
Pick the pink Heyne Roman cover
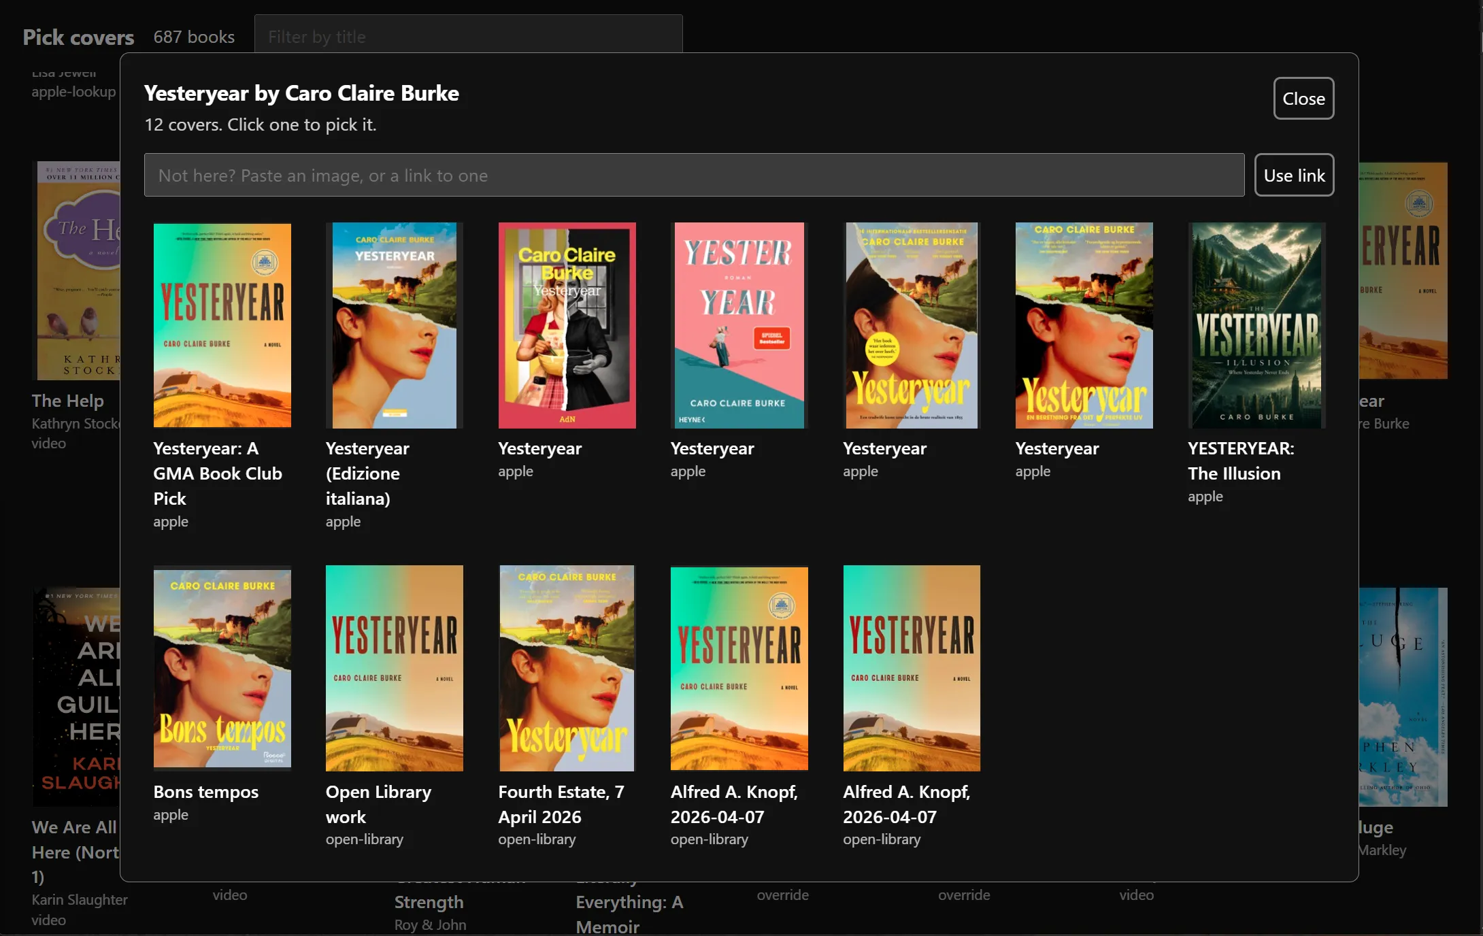coord(739,325)
